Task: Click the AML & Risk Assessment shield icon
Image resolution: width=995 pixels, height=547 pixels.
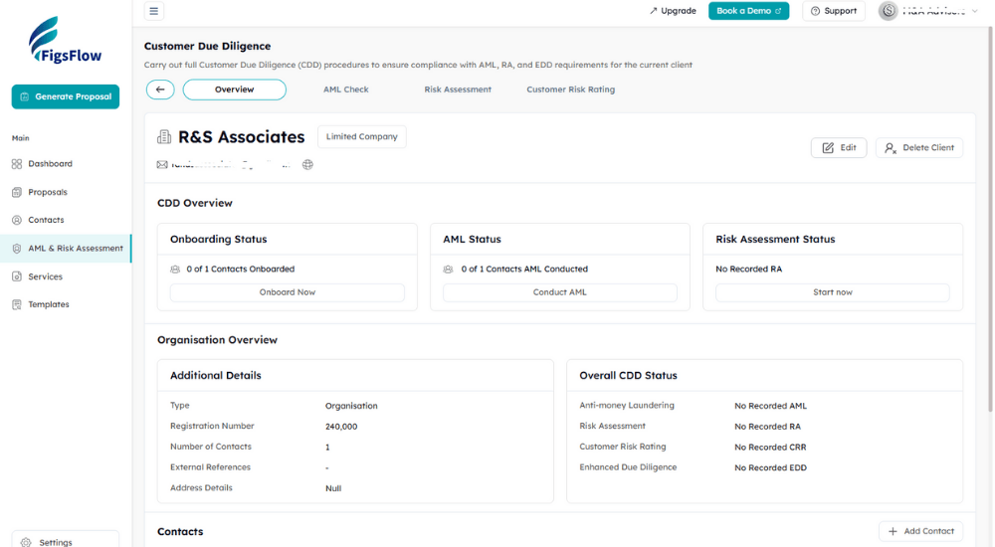Action: pyautogui.click(x=17, y=249)
